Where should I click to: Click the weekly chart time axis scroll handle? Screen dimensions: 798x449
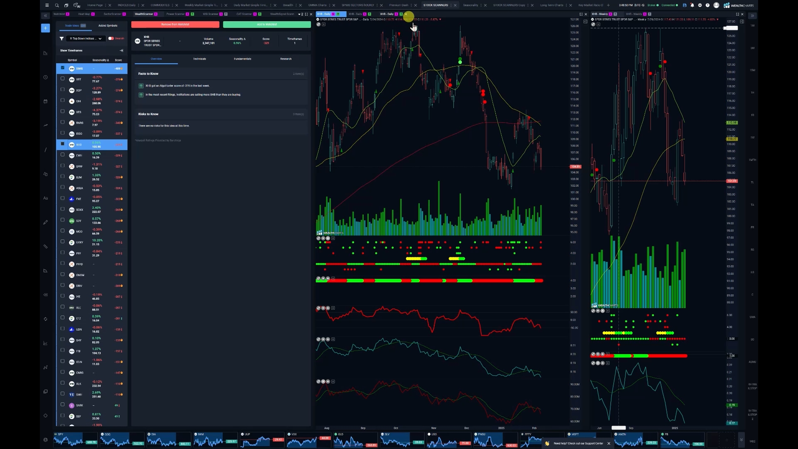[618, 428]
